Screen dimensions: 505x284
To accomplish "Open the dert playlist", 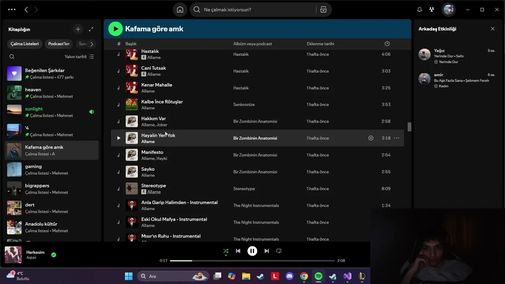I will (52, 208).
